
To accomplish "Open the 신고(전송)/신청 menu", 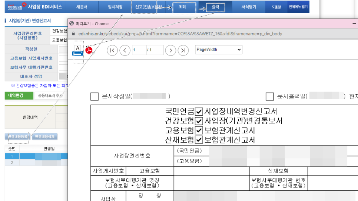I will (x=148, y=7).
